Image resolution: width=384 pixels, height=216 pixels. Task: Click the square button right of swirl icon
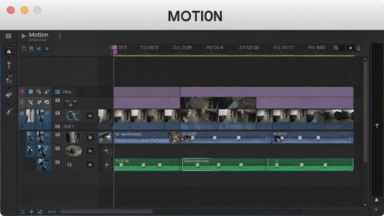[90, 115]
